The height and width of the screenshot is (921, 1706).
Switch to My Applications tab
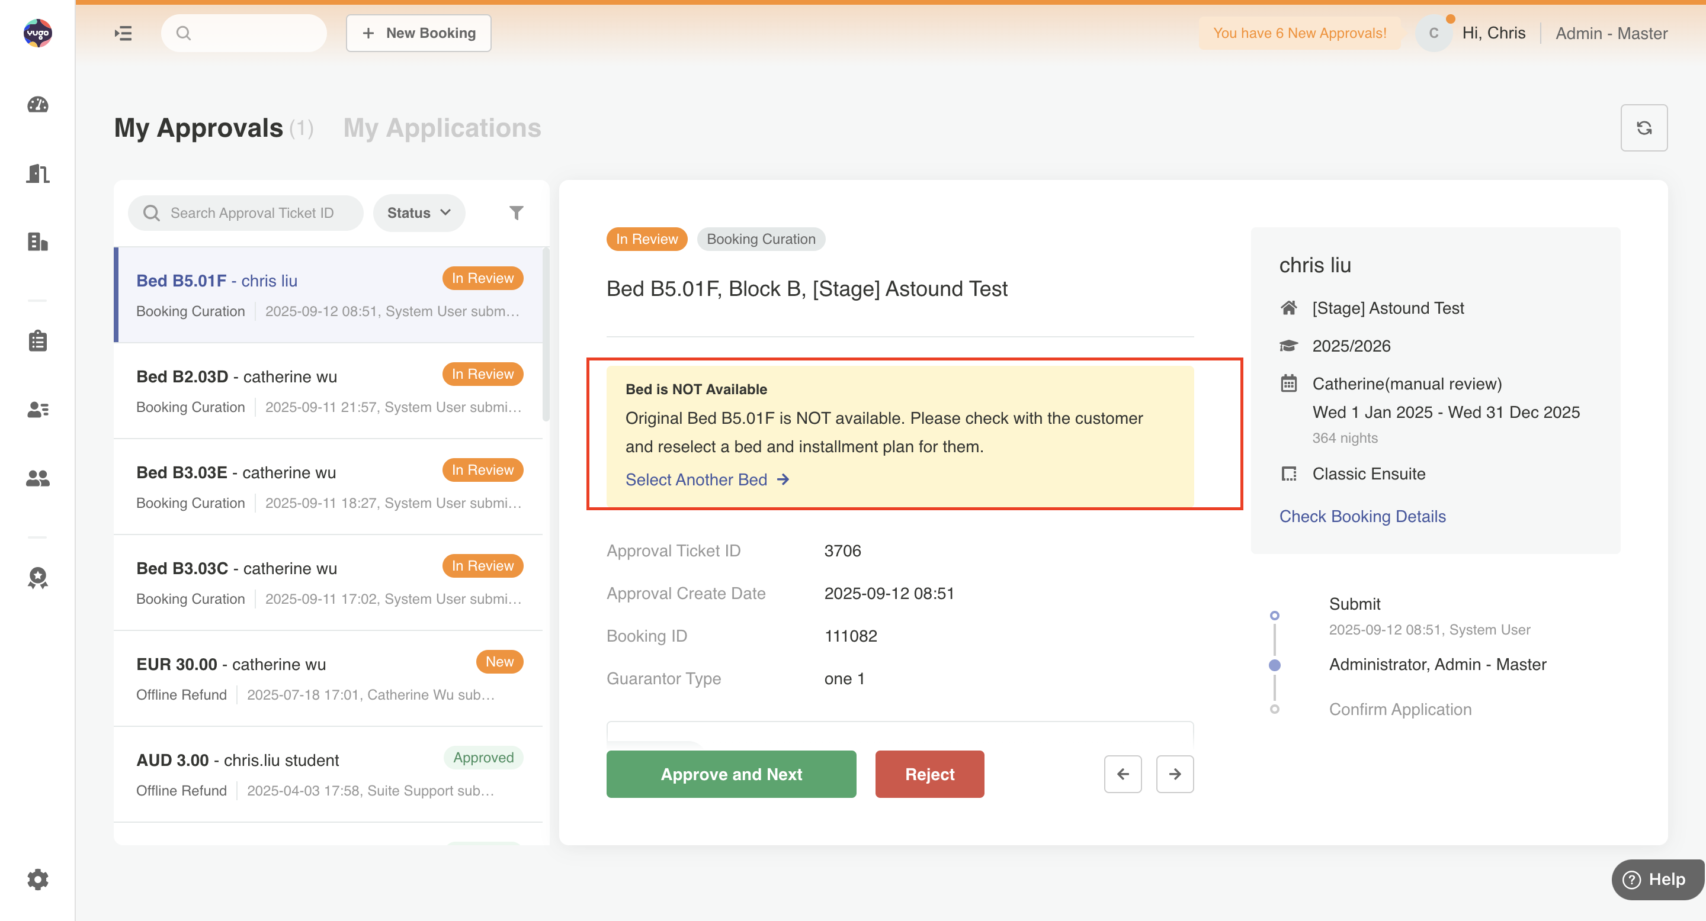click(x=442, y=128)
